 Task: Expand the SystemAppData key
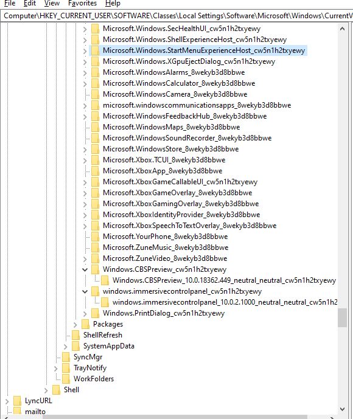coord(66,346)
